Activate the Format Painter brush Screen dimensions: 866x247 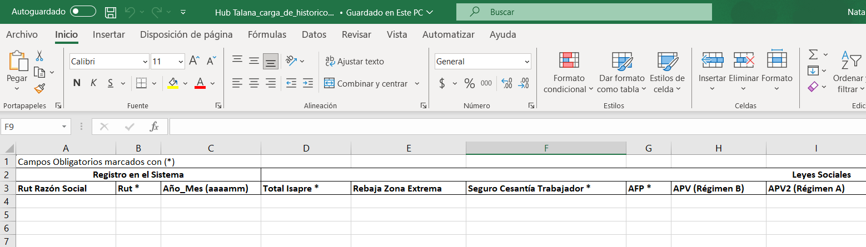(x=39, y=88)
